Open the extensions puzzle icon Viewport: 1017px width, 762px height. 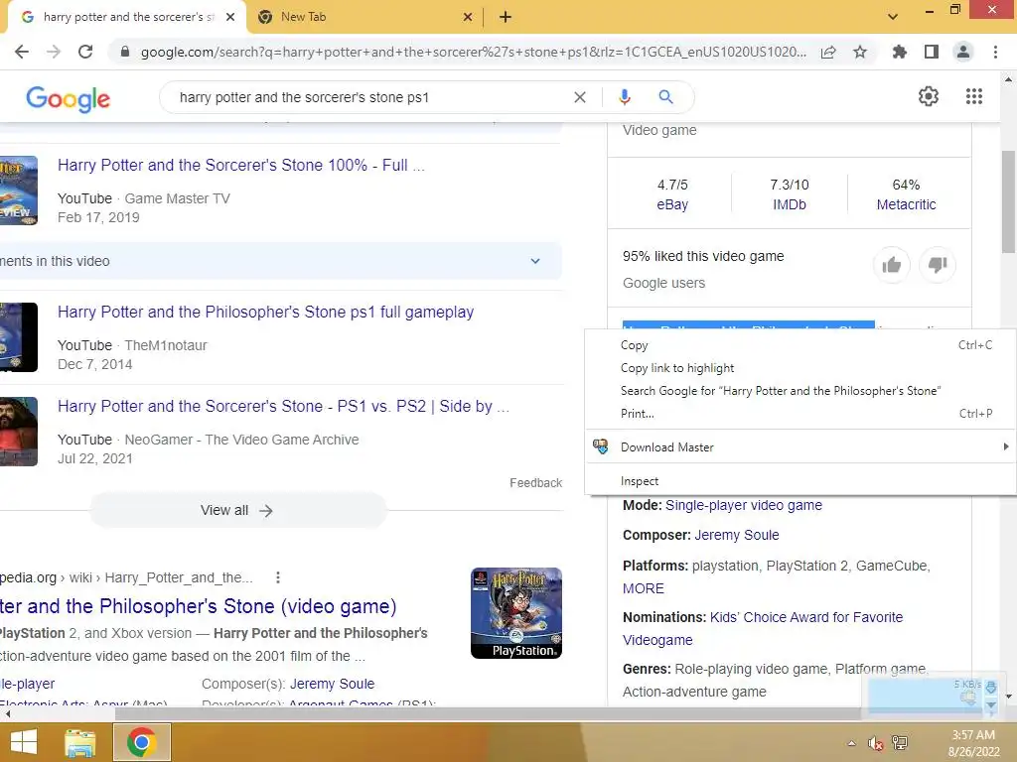coord(899,52)
